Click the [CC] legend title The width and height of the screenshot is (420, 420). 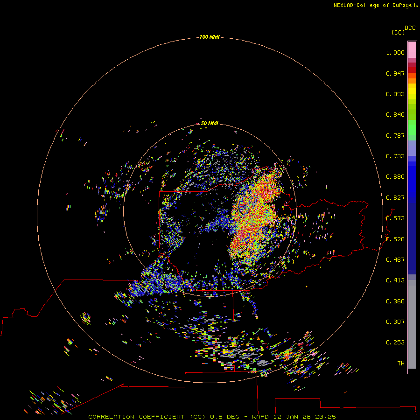(x=398, y=32)
